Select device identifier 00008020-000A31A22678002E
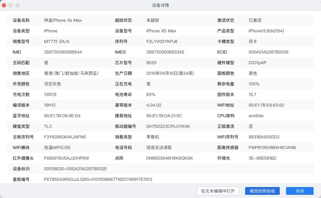 pyautogui.click(x=76, y=169)
